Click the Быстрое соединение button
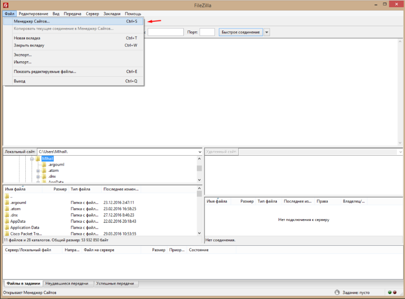The image size is (405, 299). (x=241, y=32)
